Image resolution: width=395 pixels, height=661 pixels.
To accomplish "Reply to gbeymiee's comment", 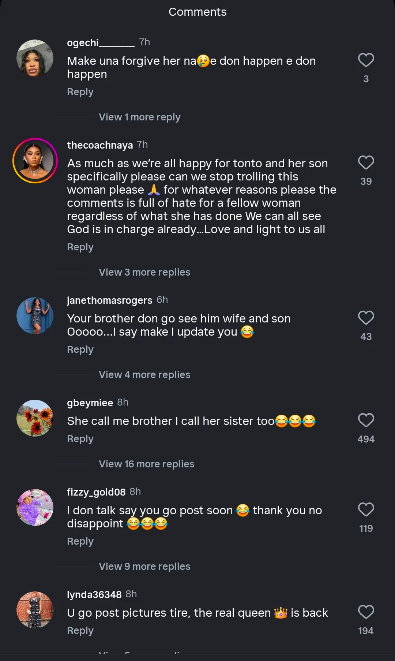I will point(80,439).
